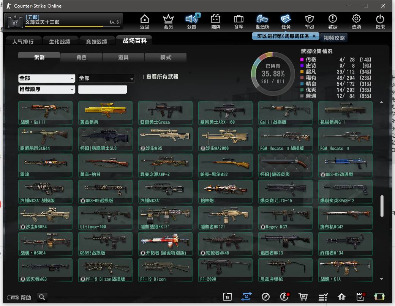Open the 商店 shop icon
Image resolution: width=395 pixels, height=306 pixels.
click(216, 22)
